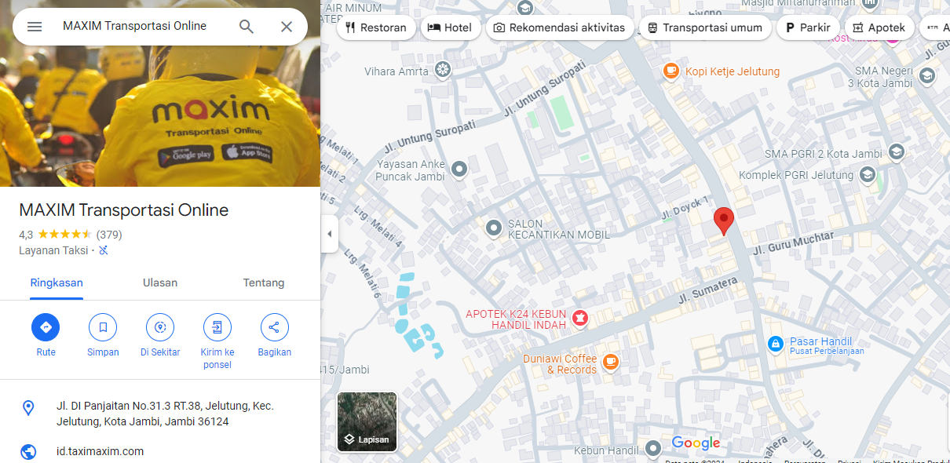Switch to the Ringkasan tab
Image resolution: width=950 pixels, height=463 pixels.
coord(57,283)
